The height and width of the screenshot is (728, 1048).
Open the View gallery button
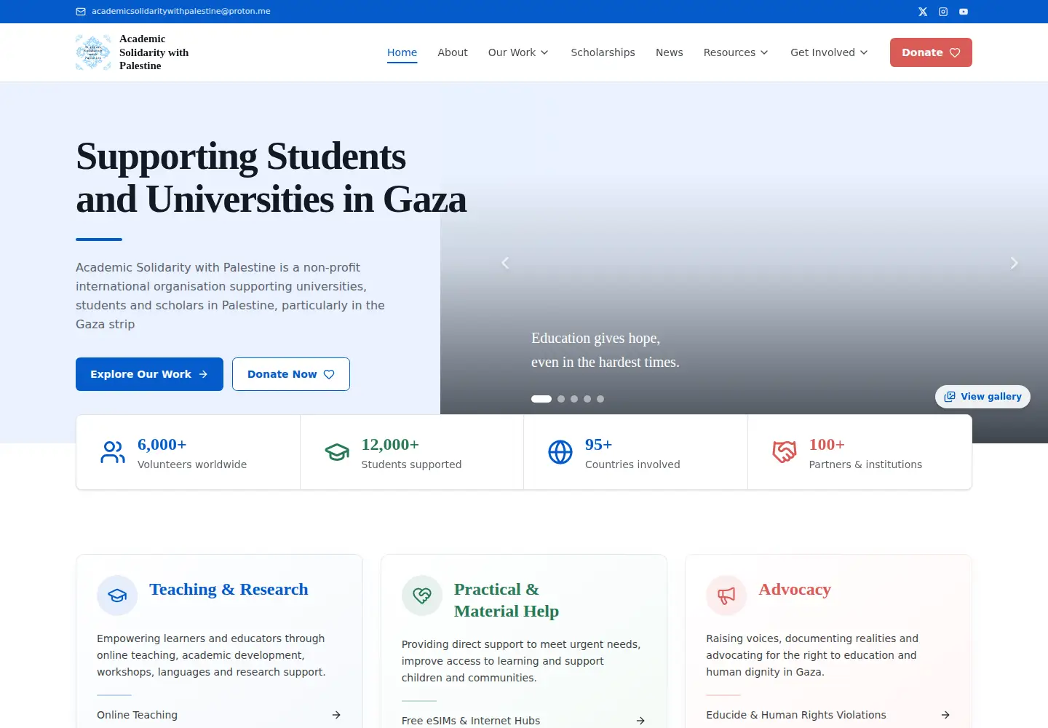pos(982,397)
